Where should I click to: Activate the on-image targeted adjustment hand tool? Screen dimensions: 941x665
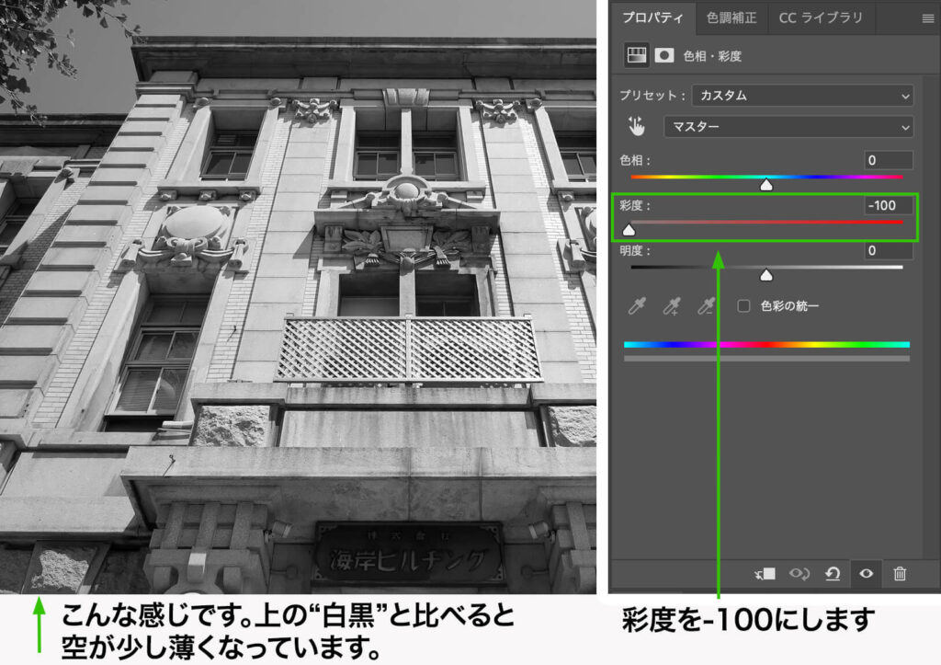click(x=636, y=126)
